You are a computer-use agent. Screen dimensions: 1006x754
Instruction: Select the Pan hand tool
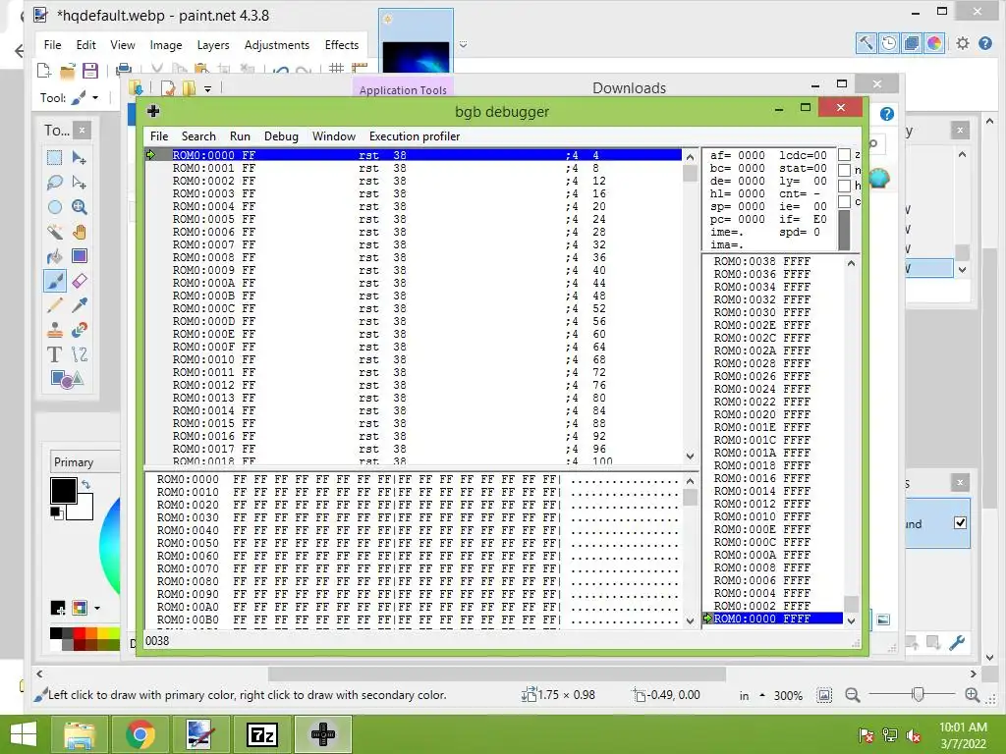click(x=80, y=232)
